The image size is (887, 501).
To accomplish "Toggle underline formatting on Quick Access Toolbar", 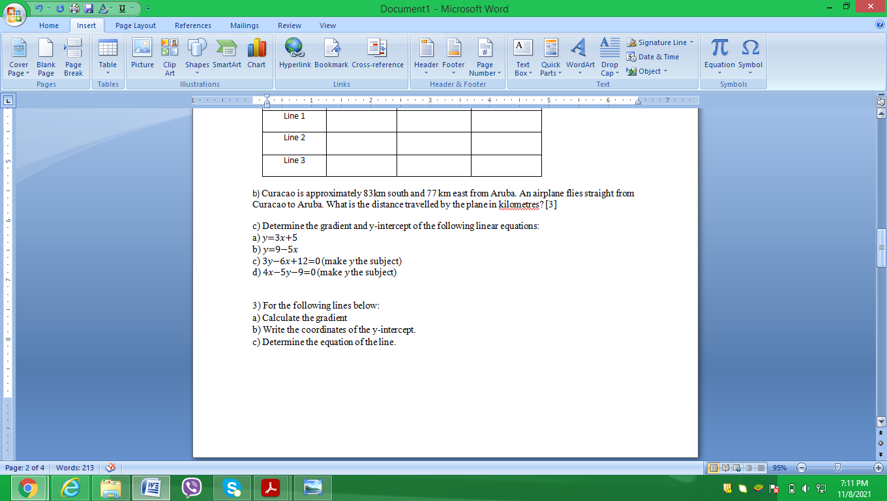I will coord(123,7).
